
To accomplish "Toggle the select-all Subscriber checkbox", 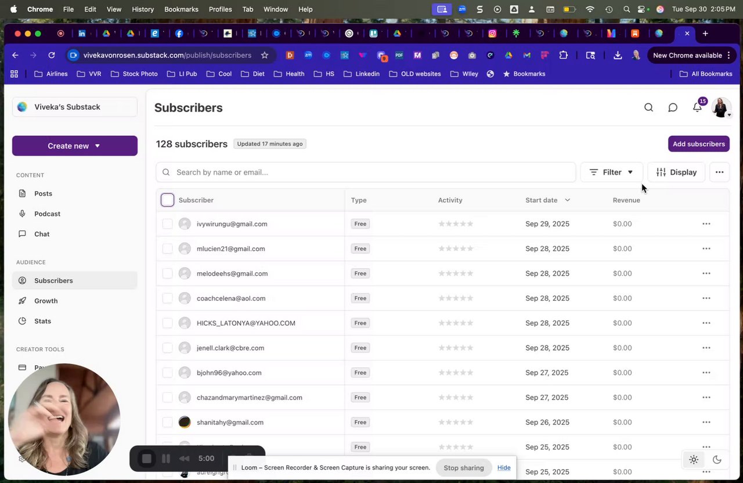I will (167, 200).
